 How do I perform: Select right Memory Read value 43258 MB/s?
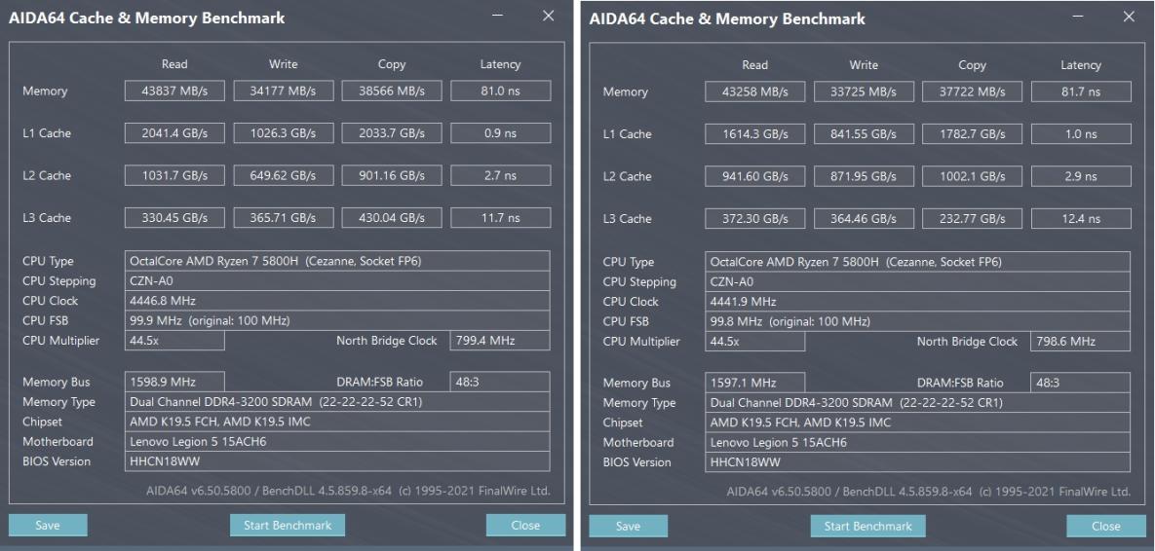[x=755, y=92]
